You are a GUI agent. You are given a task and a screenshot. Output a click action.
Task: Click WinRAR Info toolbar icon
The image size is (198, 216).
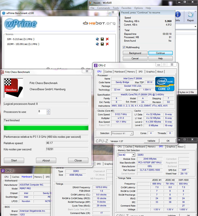(x=178, y=17)
